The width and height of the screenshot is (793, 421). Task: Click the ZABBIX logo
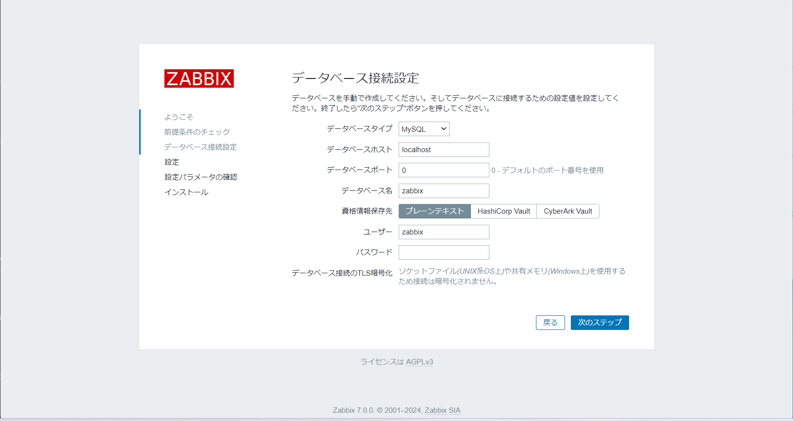pos(199,78)
